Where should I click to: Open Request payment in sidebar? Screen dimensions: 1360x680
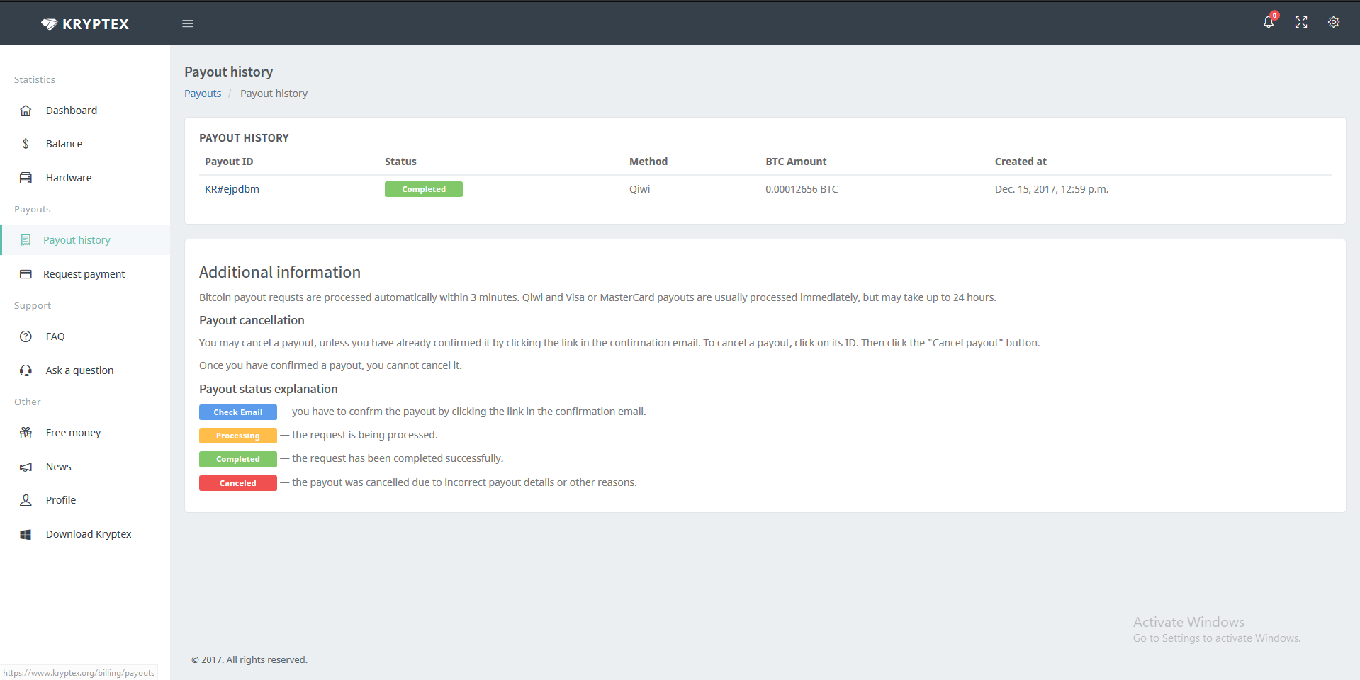pyautogui.click(x=84, y=274)
